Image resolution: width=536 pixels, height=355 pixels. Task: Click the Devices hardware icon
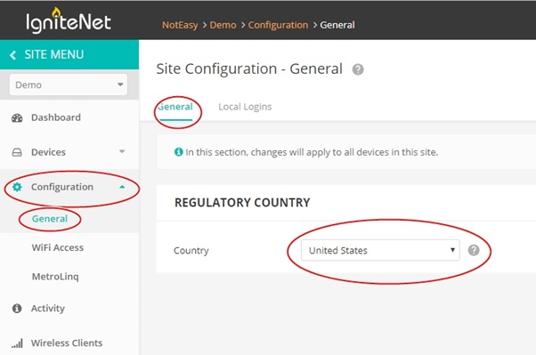17,152
